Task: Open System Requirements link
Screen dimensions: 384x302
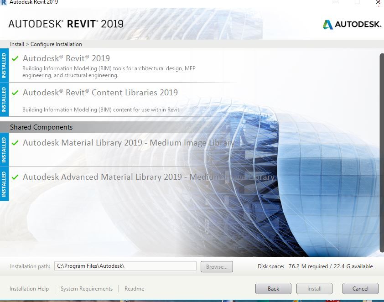Action: click(x=87, y=289)
